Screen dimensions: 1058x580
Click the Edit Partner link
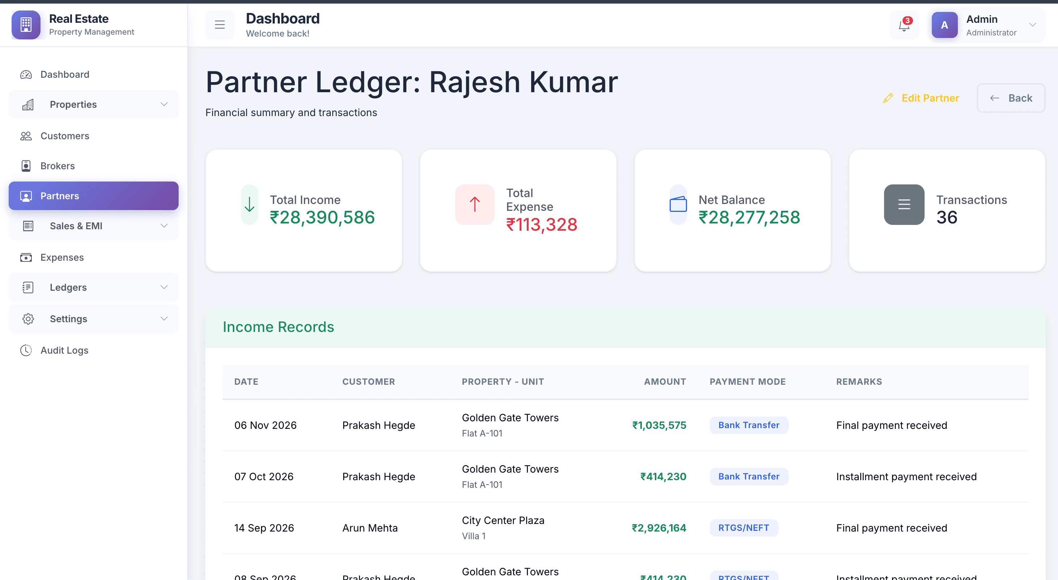930,98
